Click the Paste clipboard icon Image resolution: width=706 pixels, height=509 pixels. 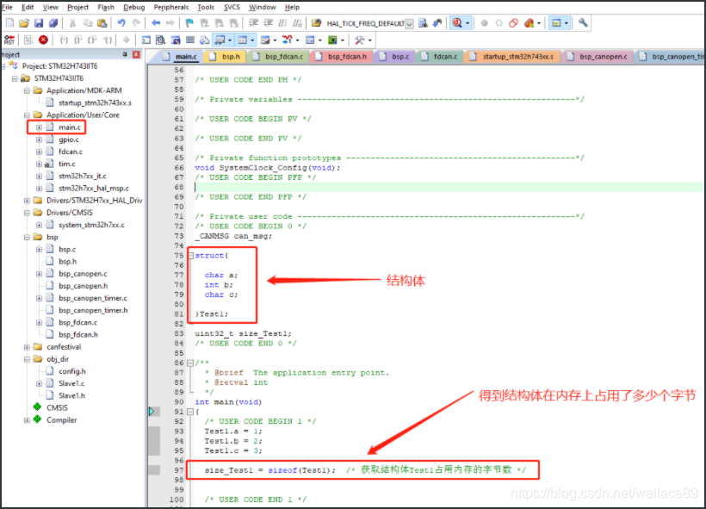(102, 23)
